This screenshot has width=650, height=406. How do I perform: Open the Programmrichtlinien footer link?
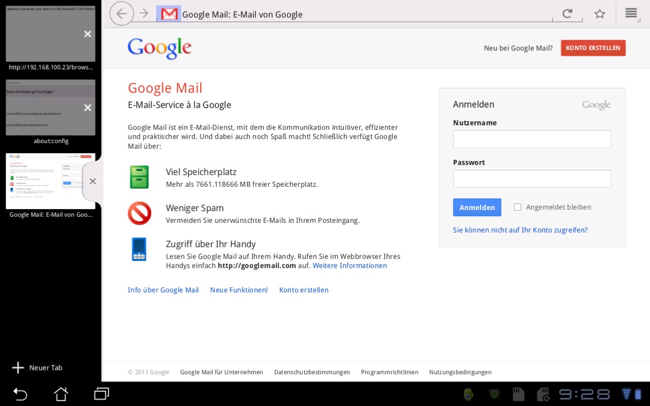389,372
